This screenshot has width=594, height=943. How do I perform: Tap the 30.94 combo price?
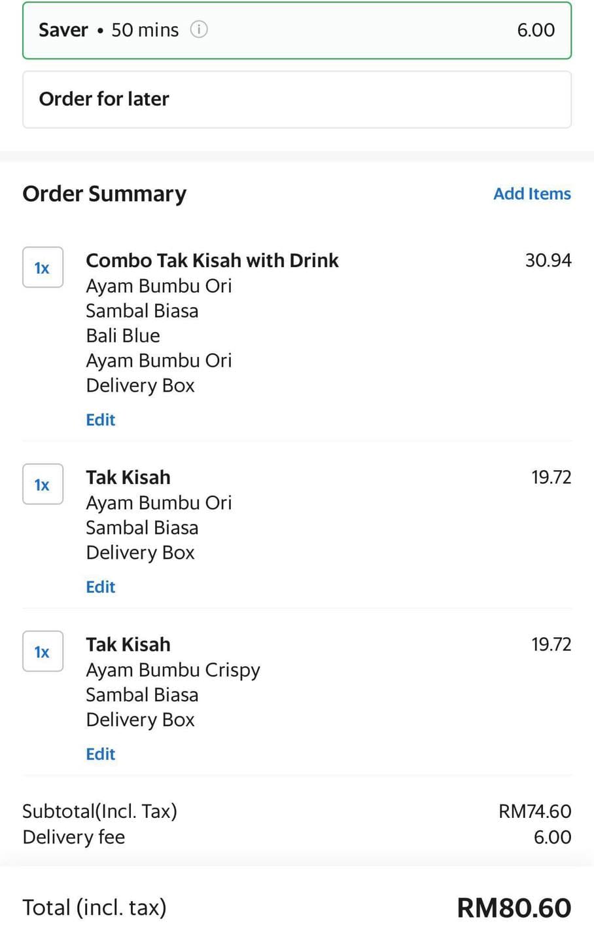click(x=548, y=261)
